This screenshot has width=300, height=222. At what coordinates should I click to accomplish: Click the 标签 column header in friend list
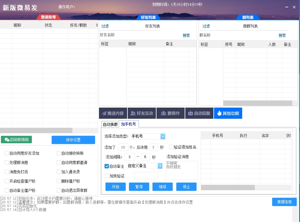point(105,44)
